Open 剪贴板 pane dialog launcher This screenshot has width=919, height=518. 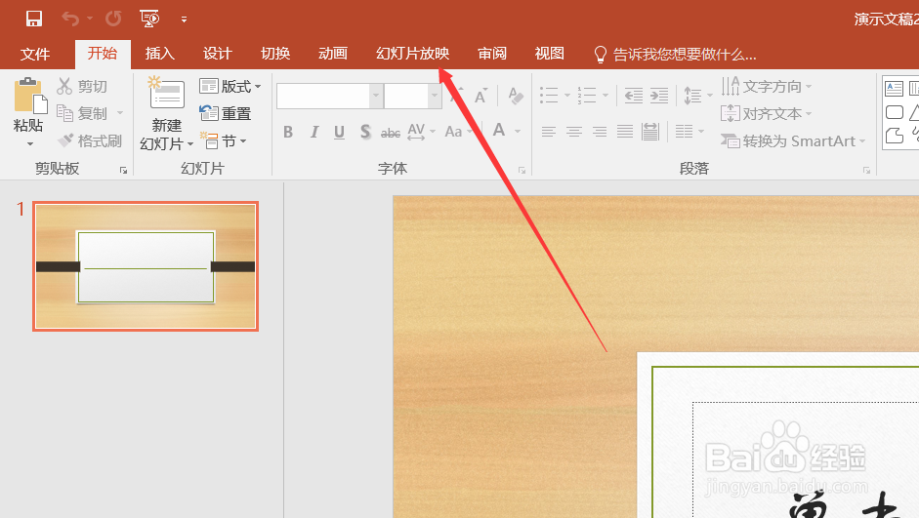click(123, 171)
